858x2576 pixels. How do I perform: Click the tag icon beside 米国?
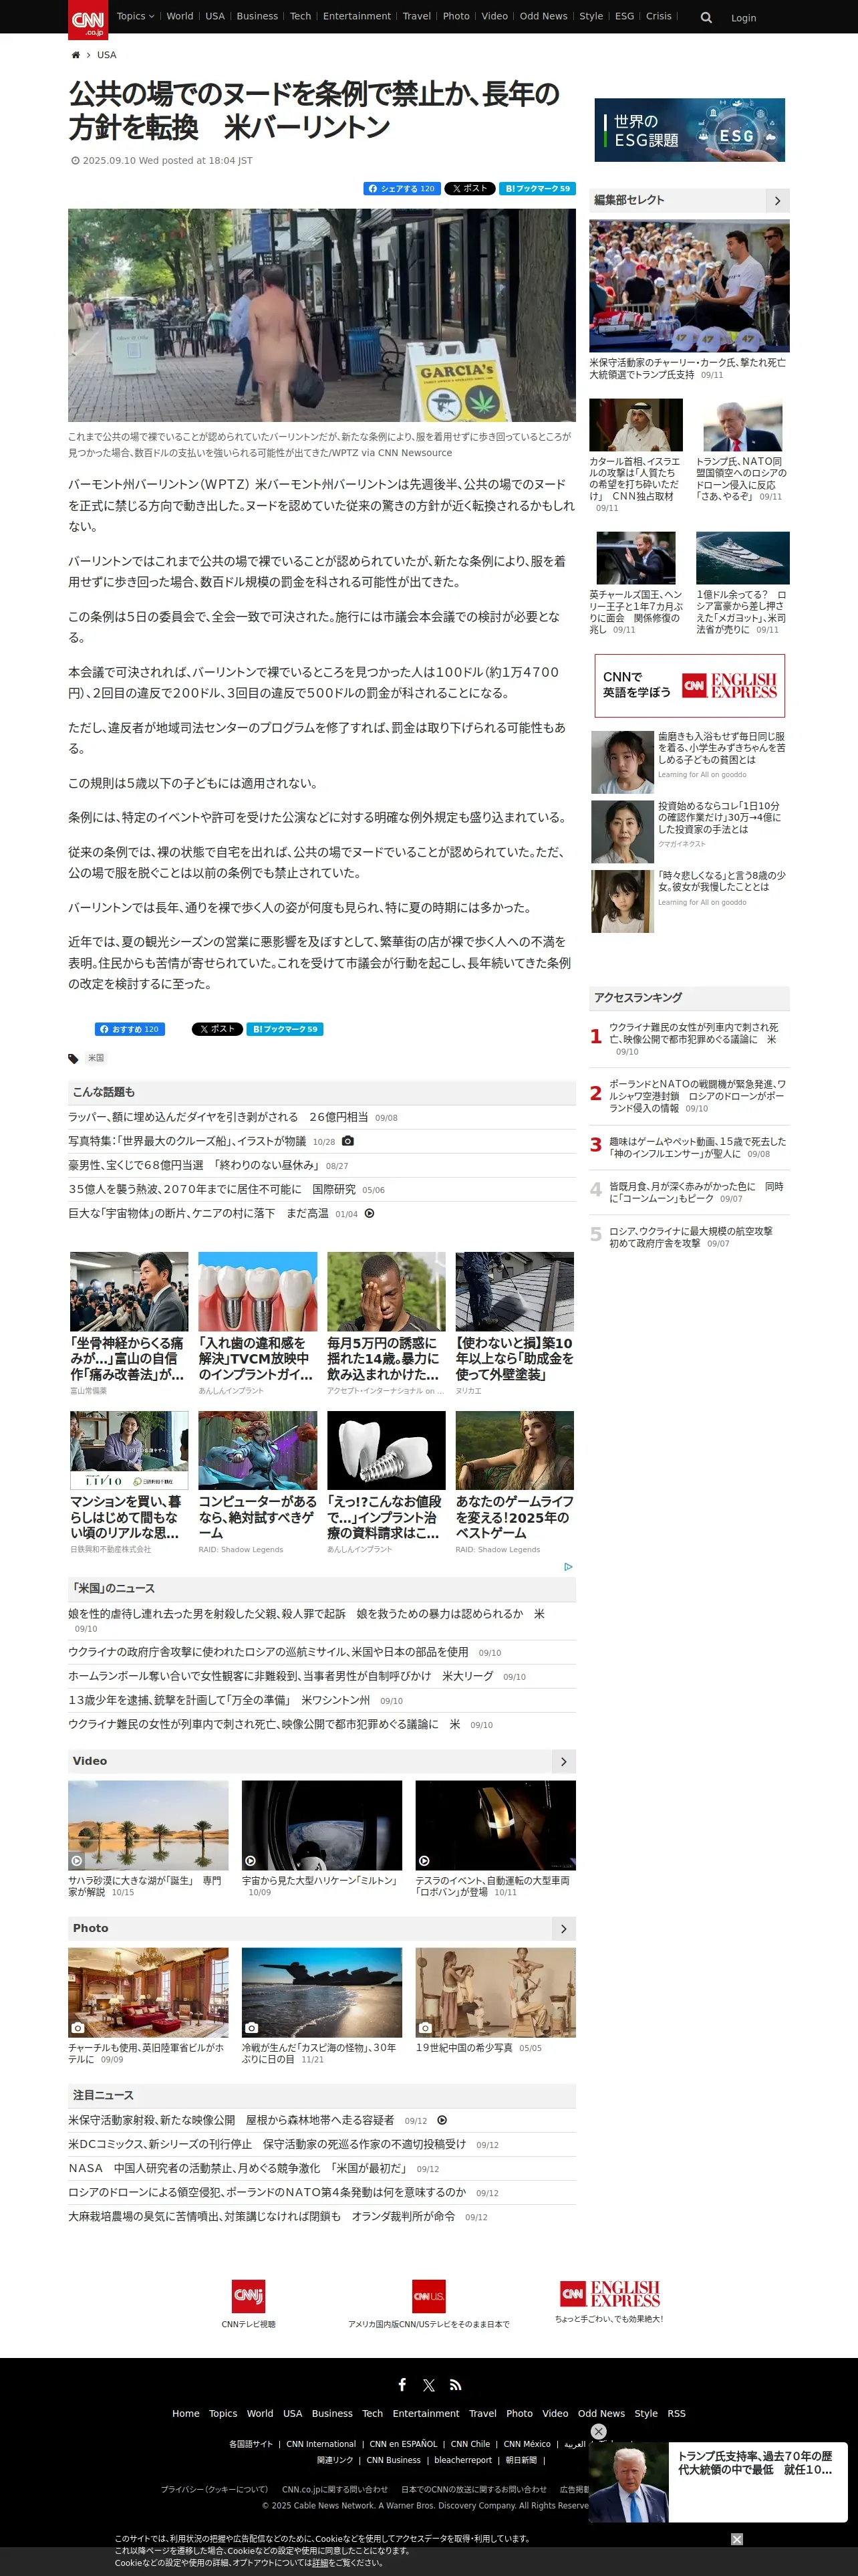click(73, 1058)
